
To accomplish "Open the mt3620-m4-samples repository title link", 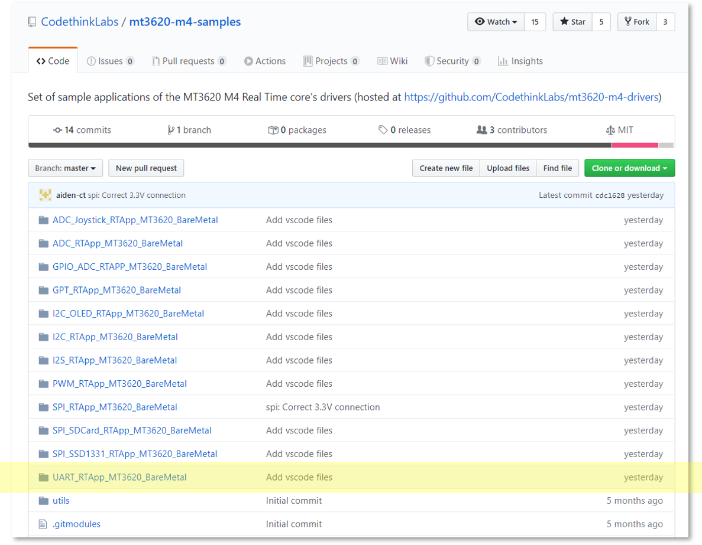I will click(x=185, y=22).
